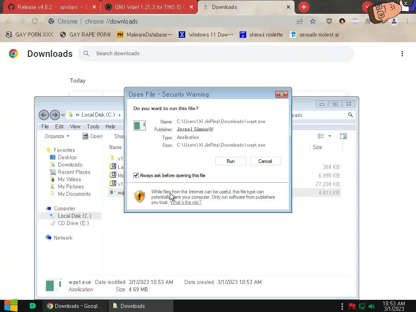Open a new tab with plus button

[304, 7]
